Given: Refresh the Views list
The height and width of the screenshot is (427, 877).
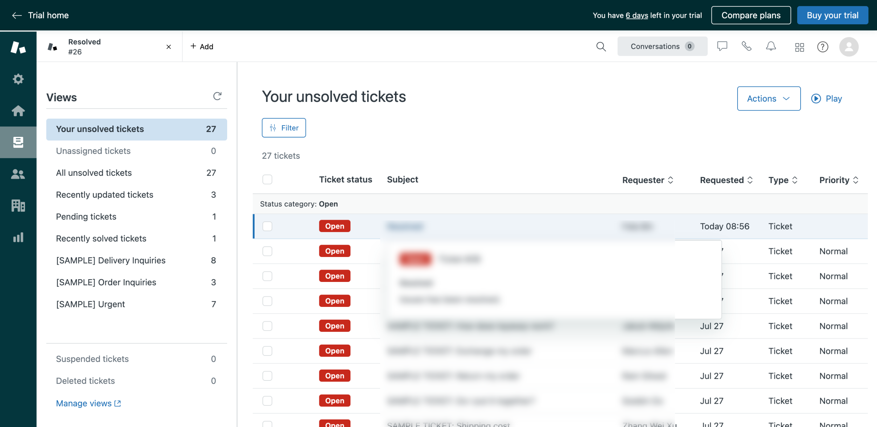Looking at the screenshot, I should pos(217,96).
